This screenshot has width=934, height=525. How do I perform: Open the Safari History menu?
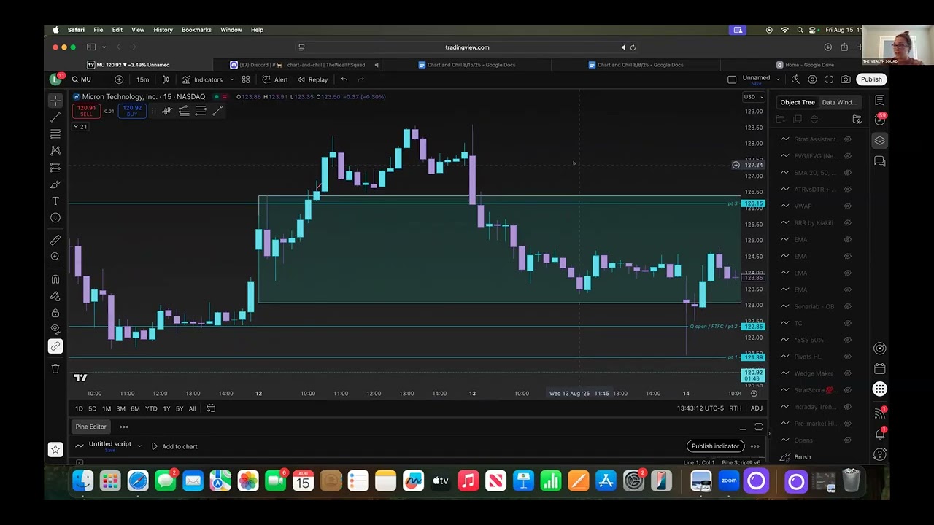point(163,30)
